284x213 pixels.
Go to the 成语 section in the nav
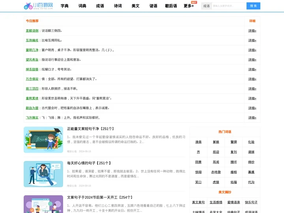[100, 6]
